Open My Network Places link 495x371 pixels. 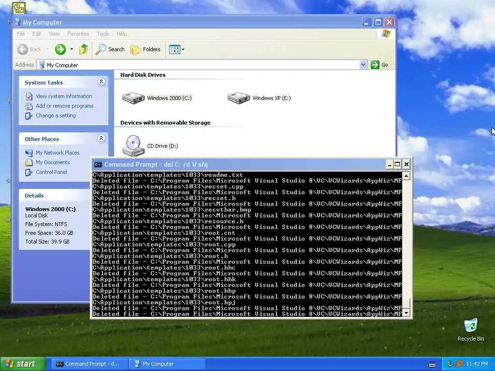click(x=58, y=153)
